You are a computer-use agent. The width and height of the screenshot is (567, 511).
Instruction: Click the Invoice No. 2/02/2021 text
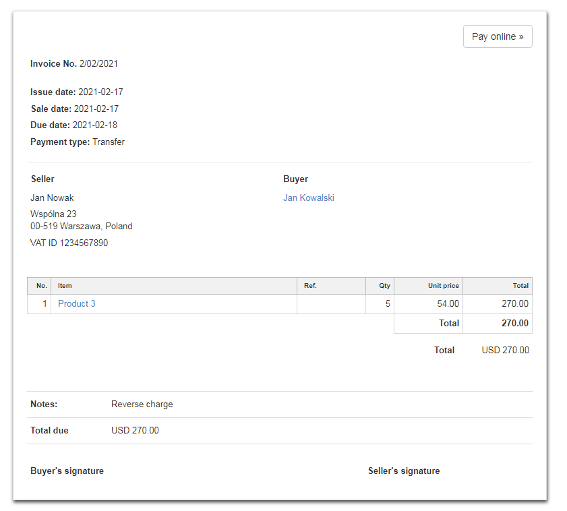[74, 64]
